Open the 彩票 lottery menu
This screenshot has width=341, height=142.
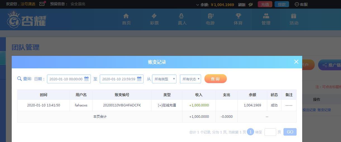coord(154,19)
